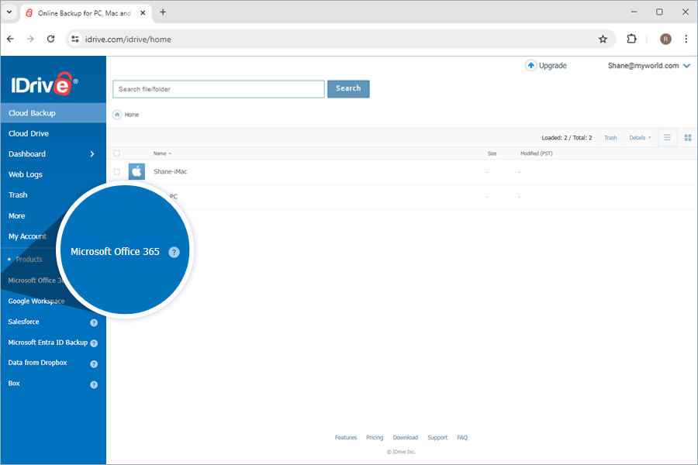Image resolution: width=698 pixels, height=465 pixels.
Task: Open the Features footer link
Action: click(x=346, y=437)
